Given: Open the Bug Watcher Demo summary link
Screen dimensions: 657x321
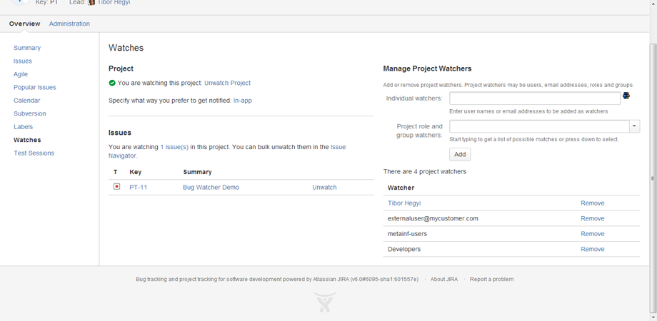Looking at the screenshot, I should click(211, 188).
